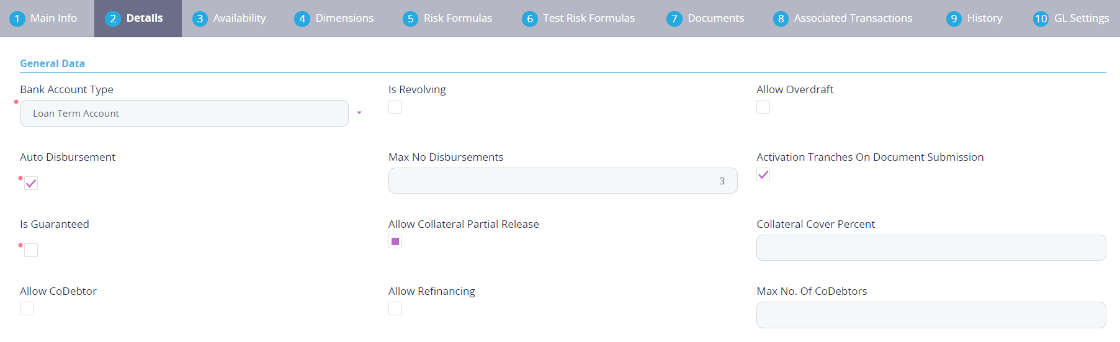1120x342 pixels.
Task: View the Associated Transactions tab
Action: [843, 19]
